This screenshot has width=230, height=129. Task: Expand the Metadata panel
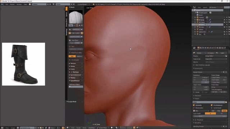pyautogui.click(x=198, y=96)
